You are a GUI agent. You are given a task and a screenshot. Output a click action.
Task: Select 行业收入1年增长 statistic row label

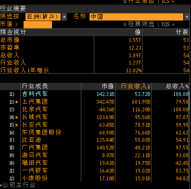[25, 70]
